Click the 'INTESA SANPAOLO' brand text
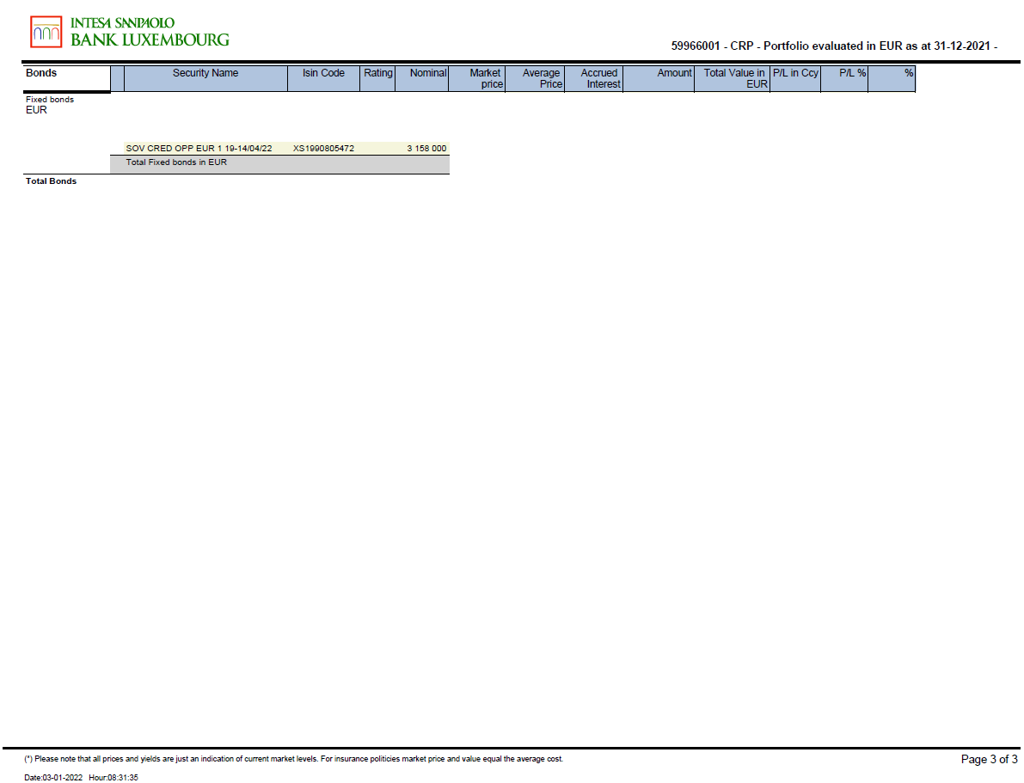The width and height of the screenshot is (1024, 783). click(x=122, y=23)
